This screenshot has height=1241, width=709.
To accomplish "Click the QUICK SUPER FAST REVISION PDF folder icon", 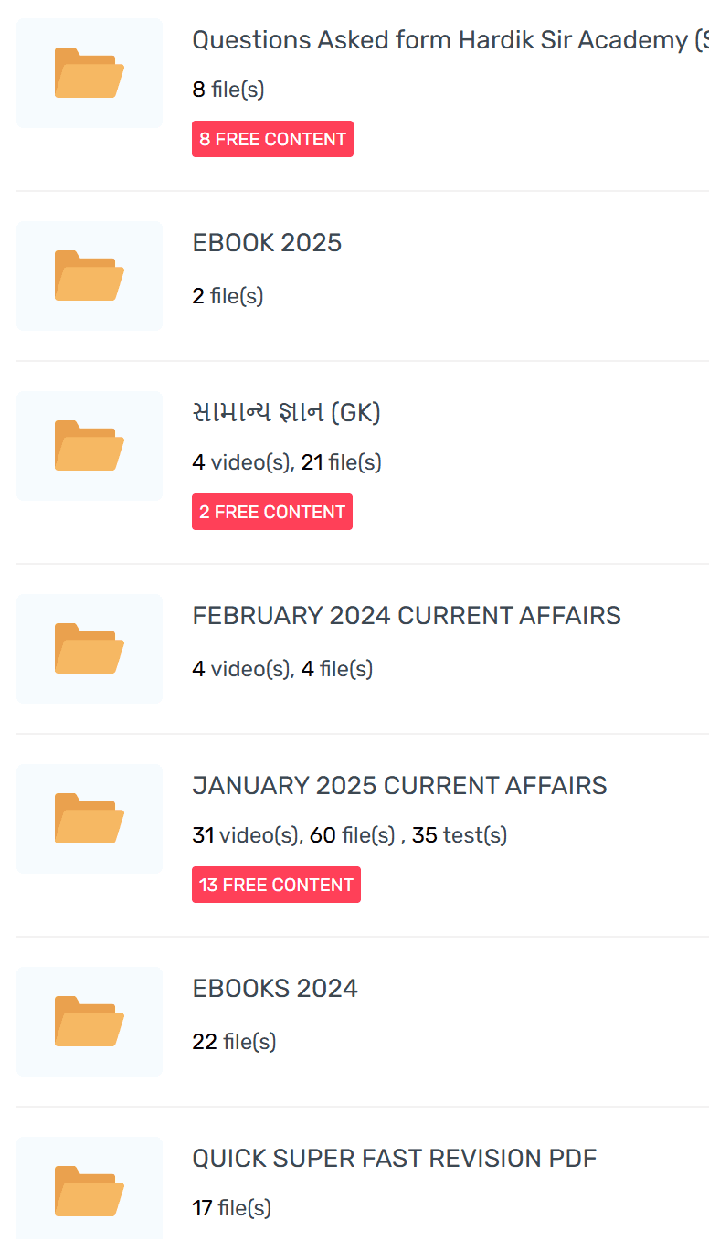I will [x=90, y=1191].
